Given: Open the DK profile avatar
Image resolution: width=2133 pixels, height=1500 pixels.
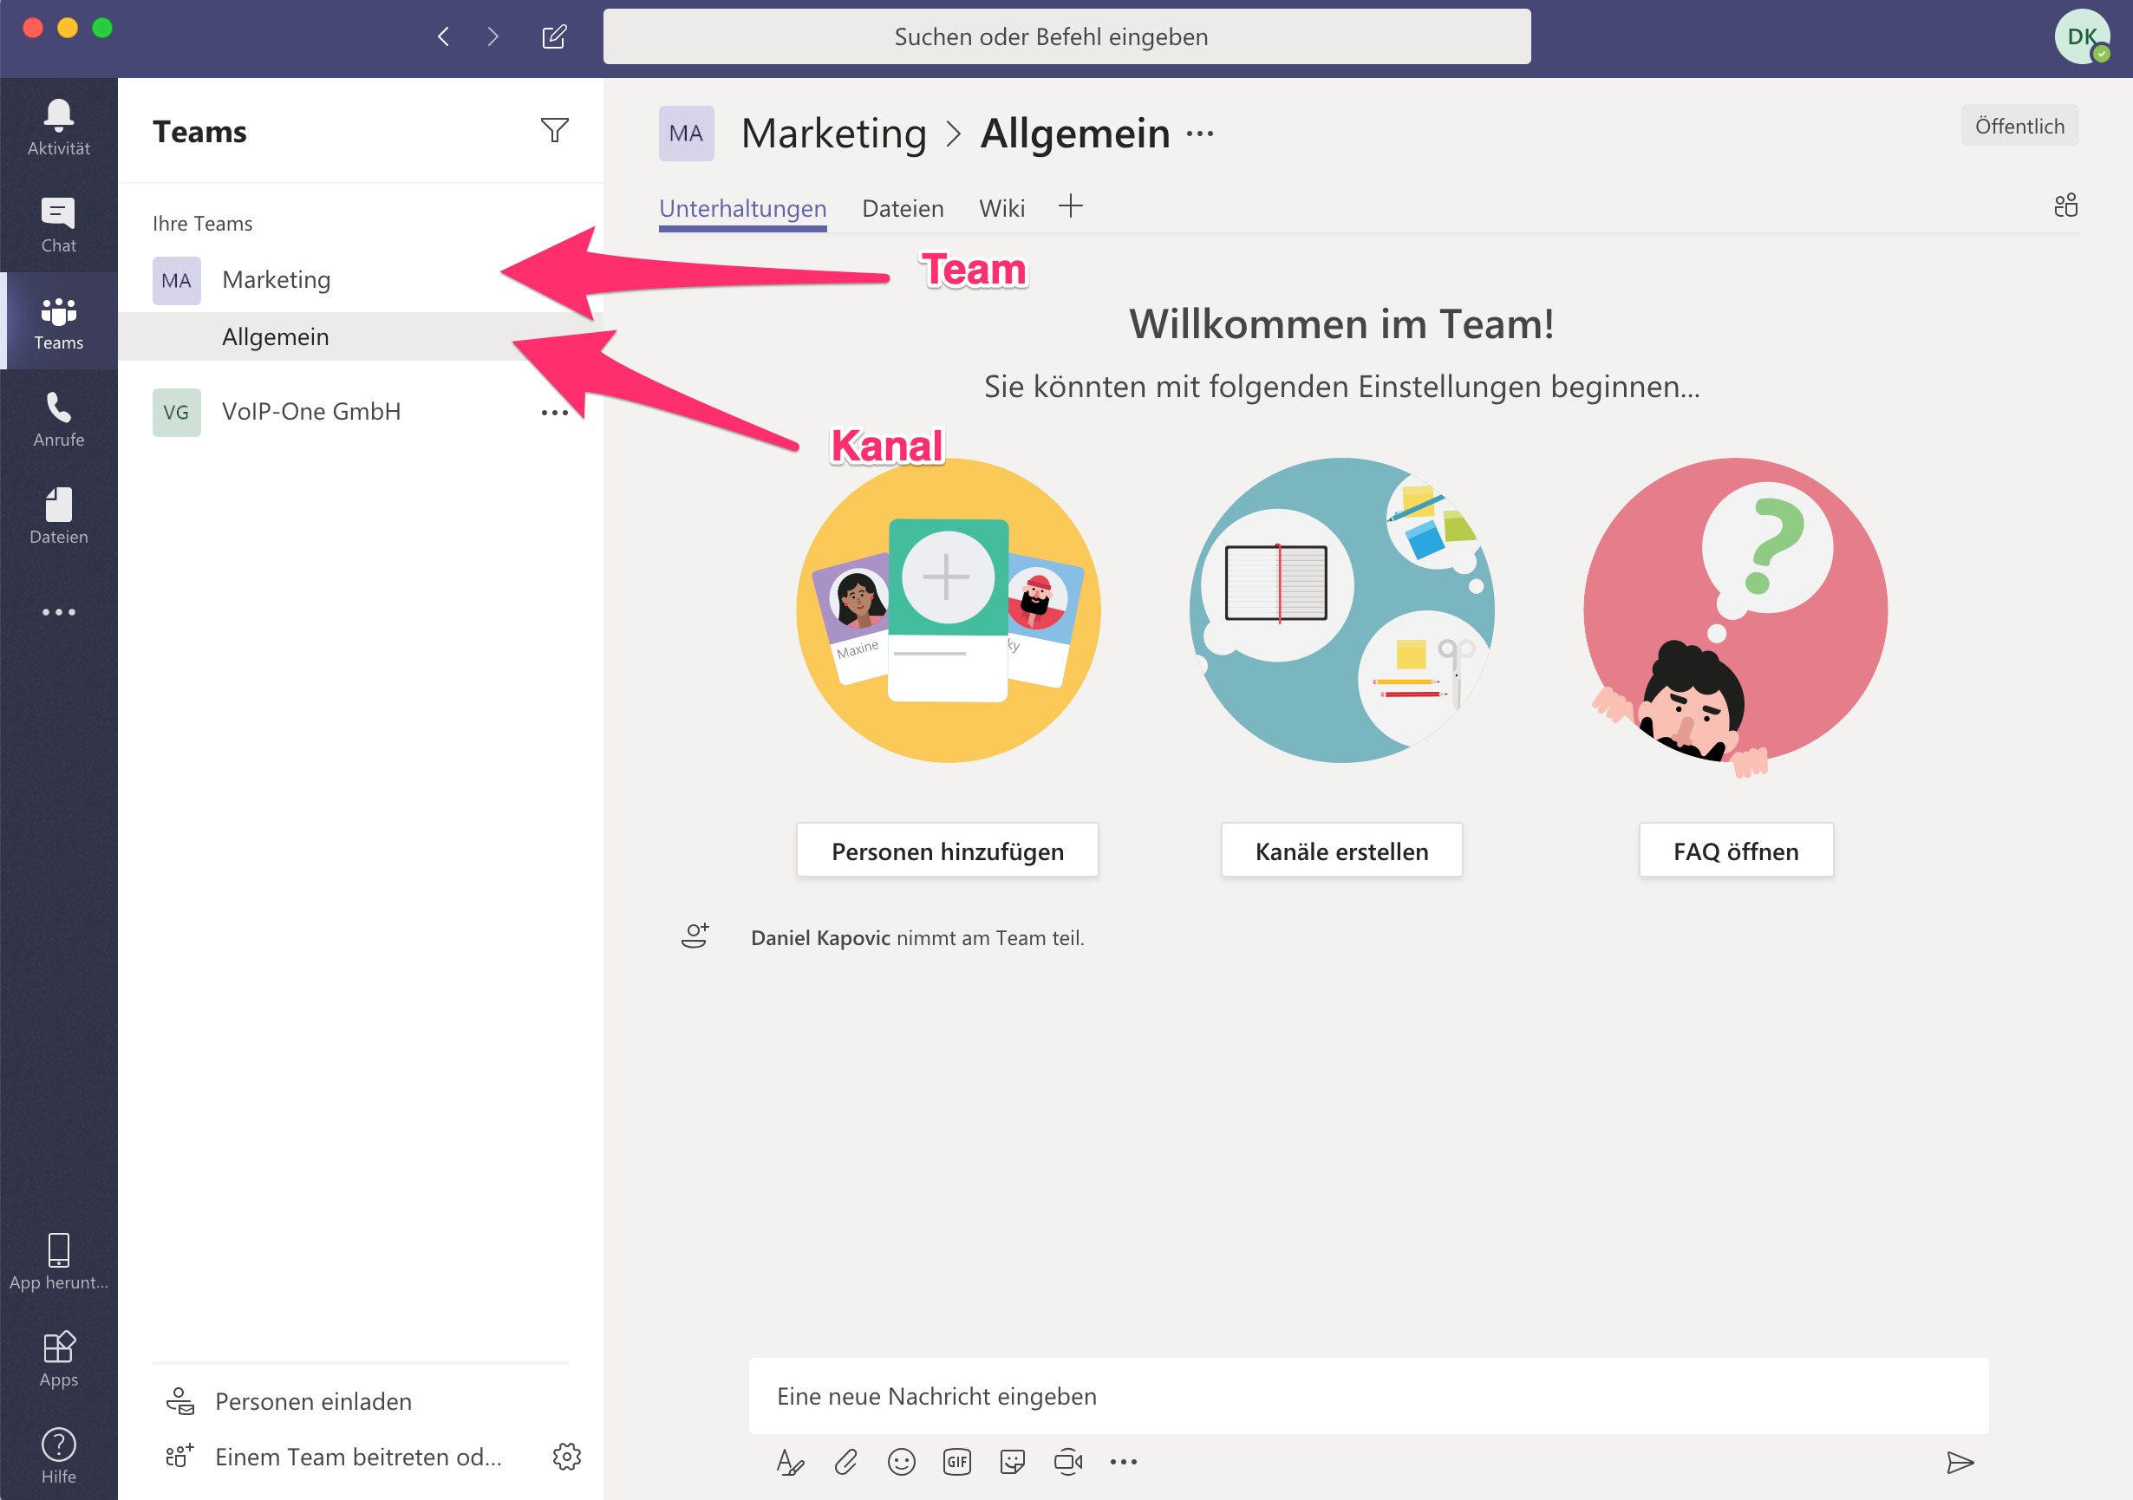Looking at the screenshot, I should (2082, 36).
